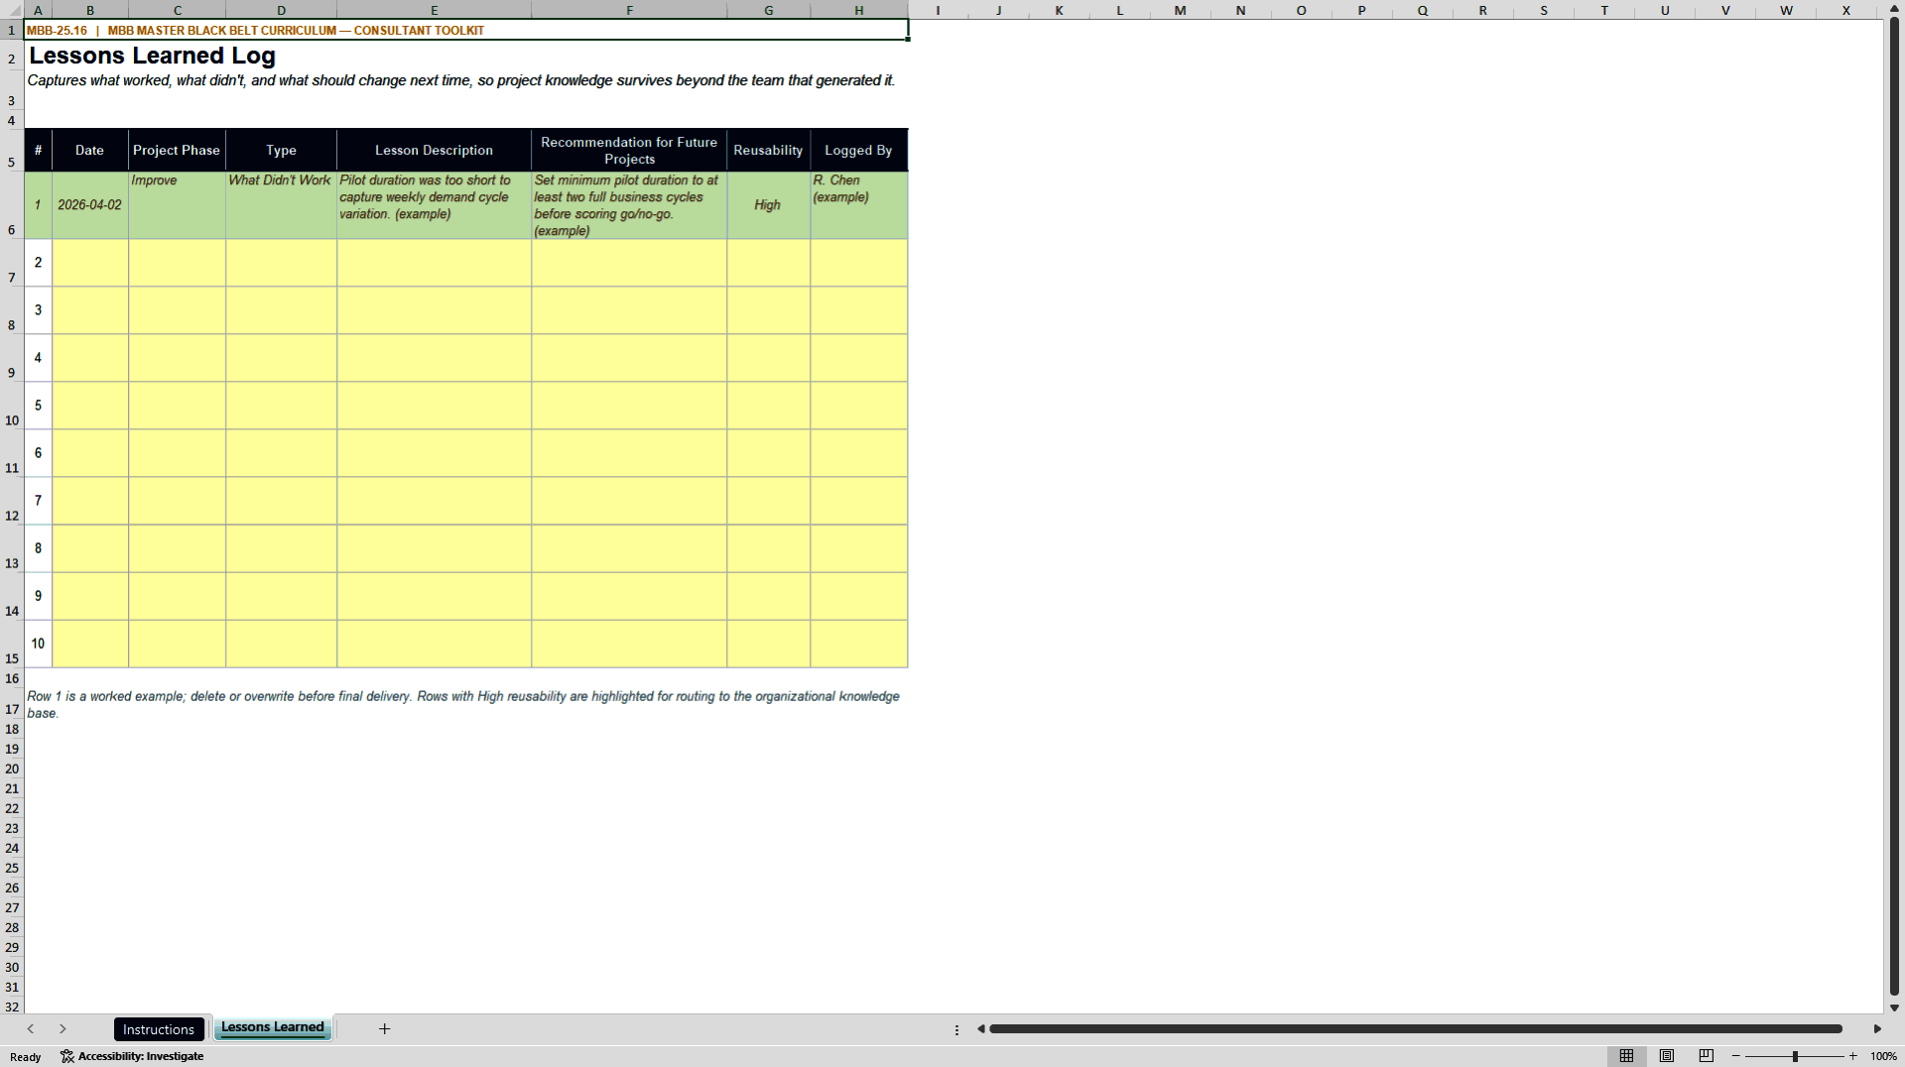This screenshot has width=1905, height=1067.
Task: Switch to Page Break Preview icon
Action: click(1707, 1056)
